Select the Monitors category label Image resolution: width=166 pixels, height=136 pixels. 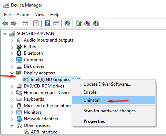[33, 112]
